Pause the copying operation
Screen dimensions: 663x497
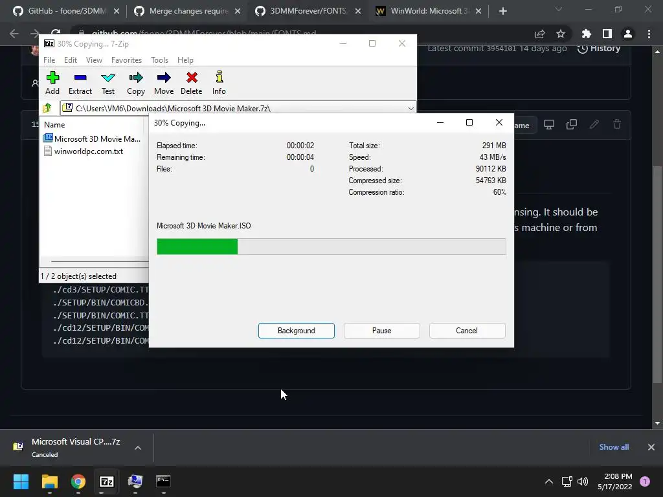pos(382,331)
